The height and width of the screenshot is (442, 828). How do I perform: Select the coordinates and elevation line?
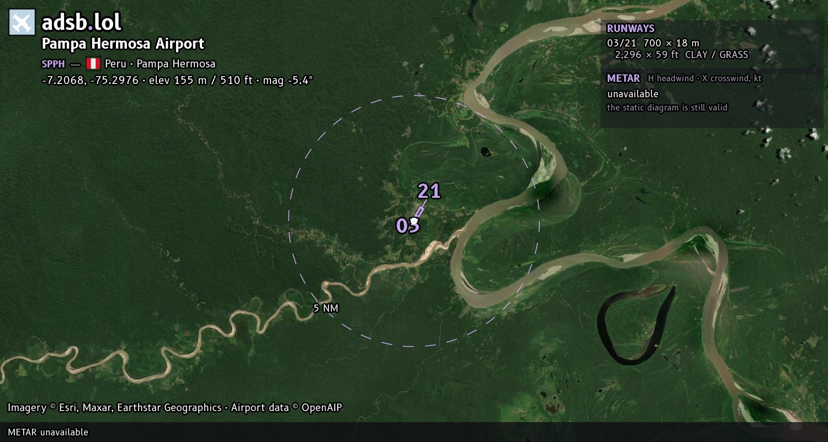click(177, 80)
